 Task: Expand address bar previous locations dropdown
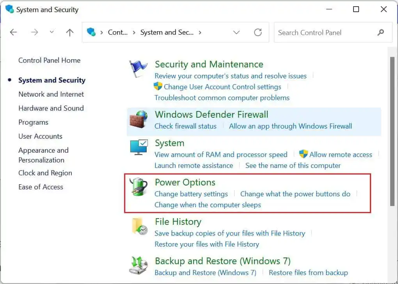point(236,32)
